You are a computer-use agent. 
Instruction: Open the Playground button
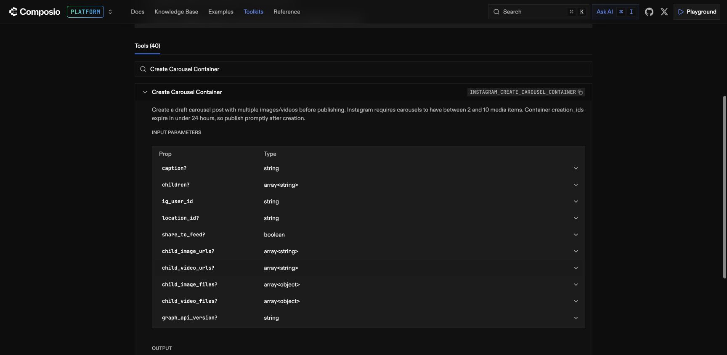697,12
